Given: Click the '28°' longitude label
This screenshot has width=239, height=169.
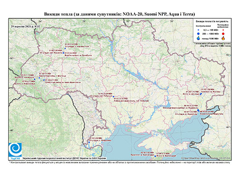Looking at the screenshot, I should point(84,22).
